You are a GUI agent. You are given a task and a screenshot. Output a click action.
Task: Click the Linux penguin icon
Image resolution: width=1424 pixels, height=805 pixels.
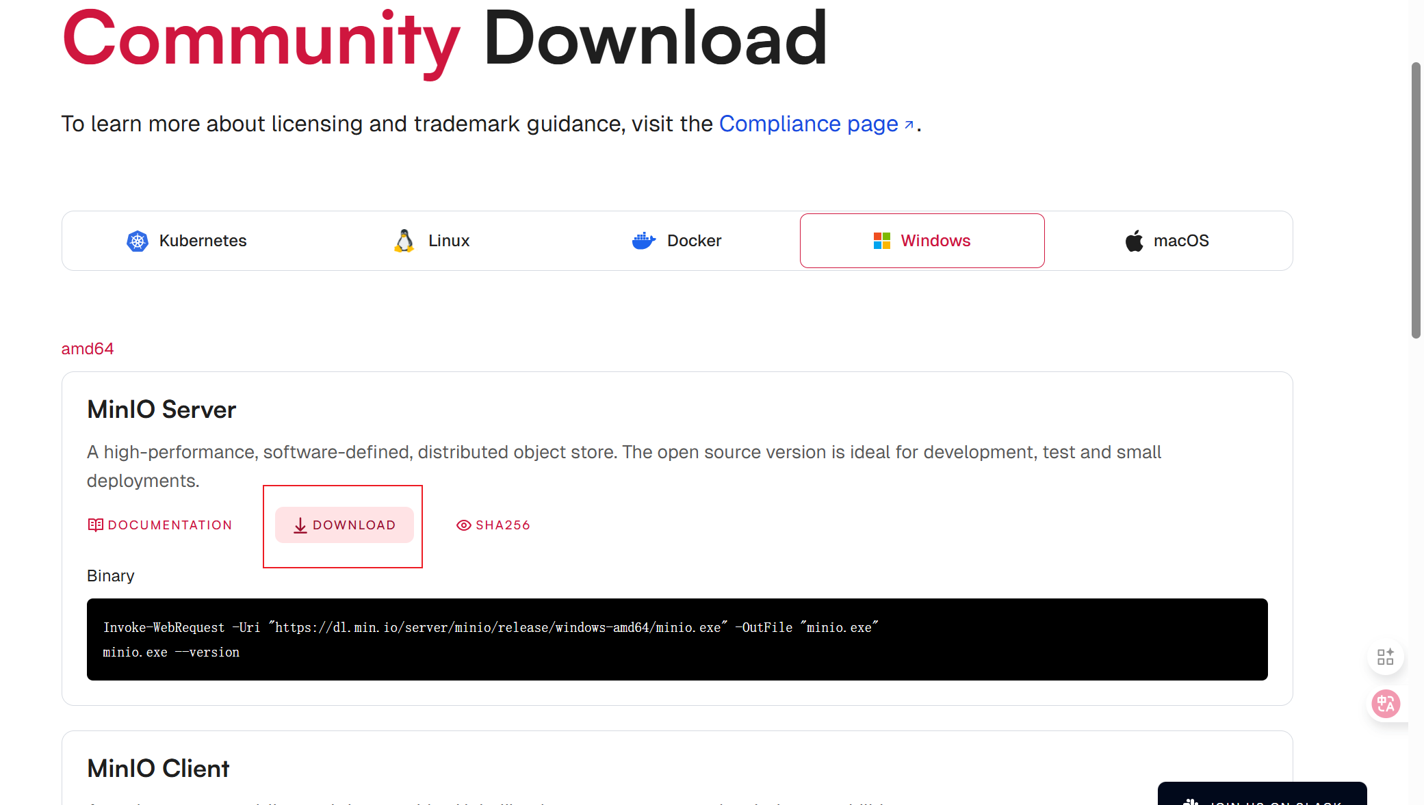(x=404, y=241)
